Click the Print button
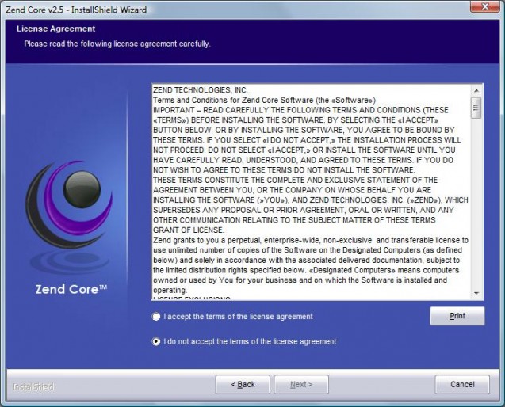This screenshot has height=407, width=505. 457,316
